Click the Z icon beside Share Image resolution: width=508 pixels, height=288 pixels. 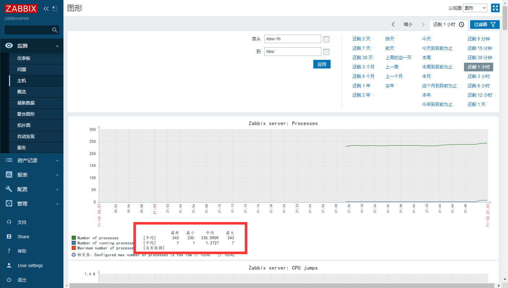pos(9,237)
